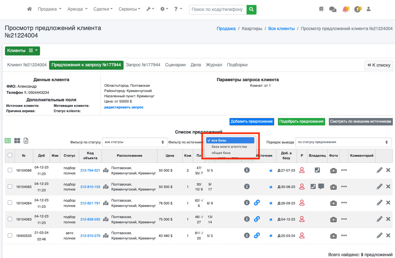Open object code link 212-794-521

pyautogui.click(x=90, y=170)
